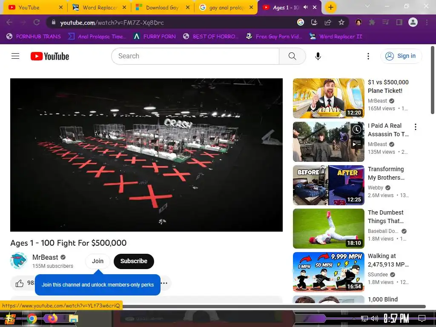Image resolution: width=436 pixels, height=327 pixels.
Task: Open the Transforming My Brothers thumbnail
Action: (328, 185)
